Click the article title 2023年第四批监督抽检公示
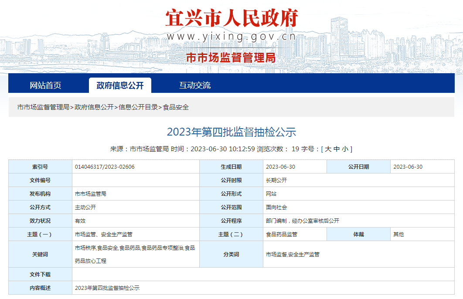 click(231, 132)
